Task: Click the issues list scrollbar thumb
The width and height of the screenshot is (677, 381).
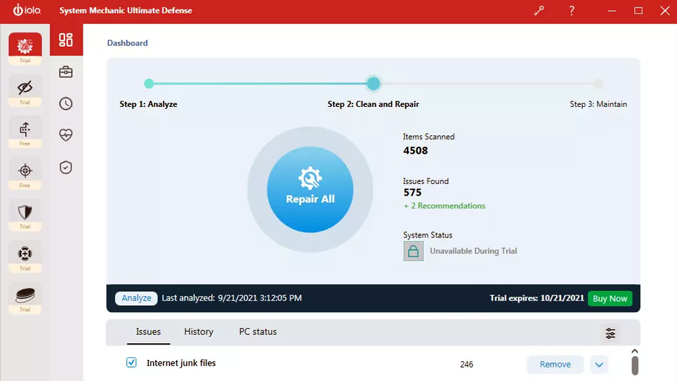Action: click(x=635, y=366)
